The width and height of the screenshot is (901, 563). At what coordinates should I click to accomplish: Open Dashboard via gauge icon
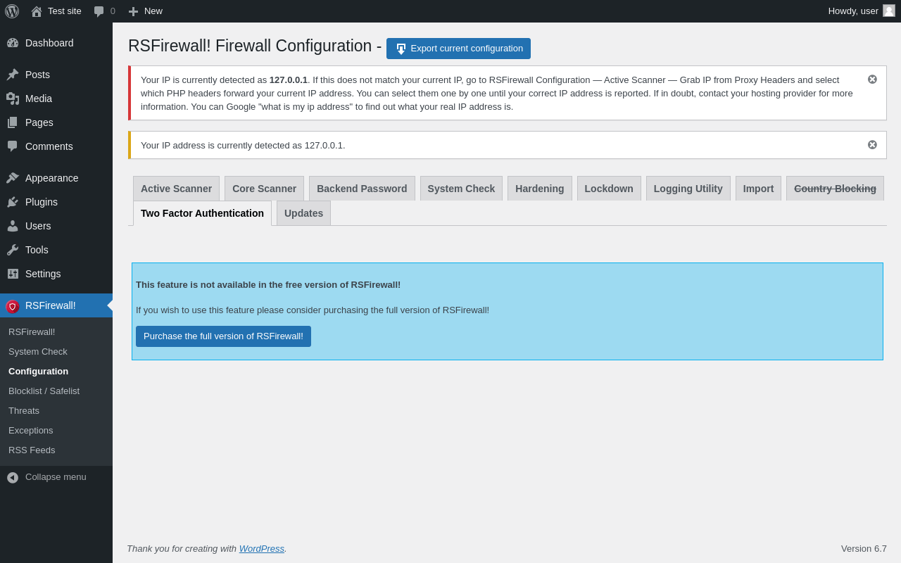click(x=13, y=43)
